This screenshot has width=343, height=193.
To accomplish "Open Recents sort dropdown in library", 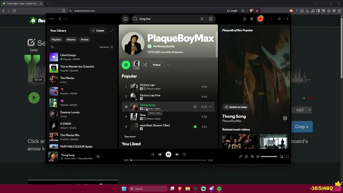I will [x=106, y=47].
